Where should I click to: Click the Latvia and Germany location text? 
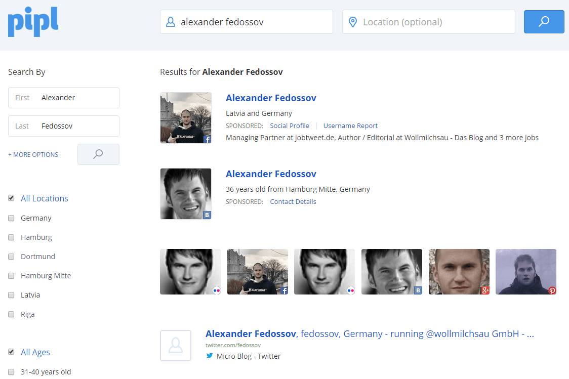tap(259, 113)
